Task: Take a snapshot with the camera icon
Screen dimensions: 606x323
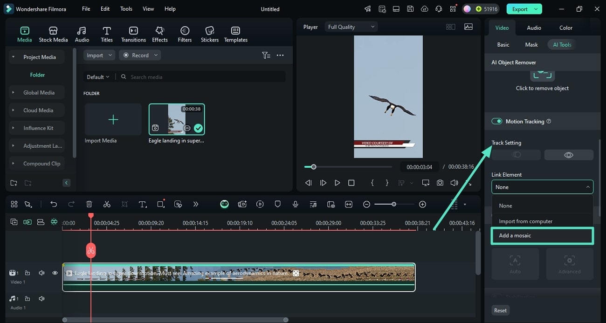Action: tap(440, 183)
